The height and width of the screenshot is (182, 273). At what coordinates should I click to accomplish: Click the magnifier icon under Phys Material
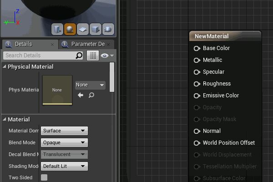(x=91, y=95)
